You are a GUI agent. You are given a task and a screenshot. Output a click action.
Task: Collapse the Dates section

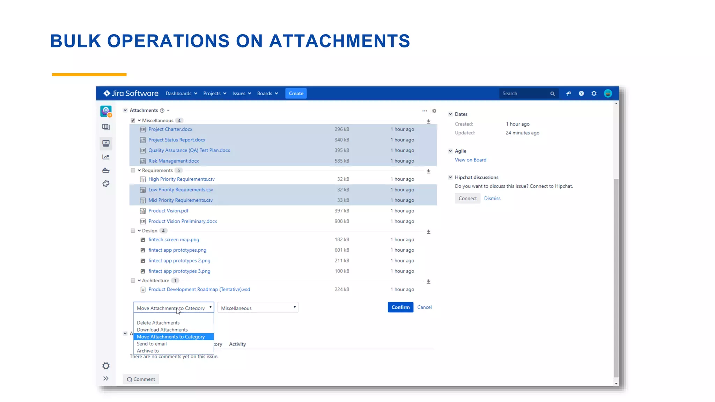click(x=450, y=114)
